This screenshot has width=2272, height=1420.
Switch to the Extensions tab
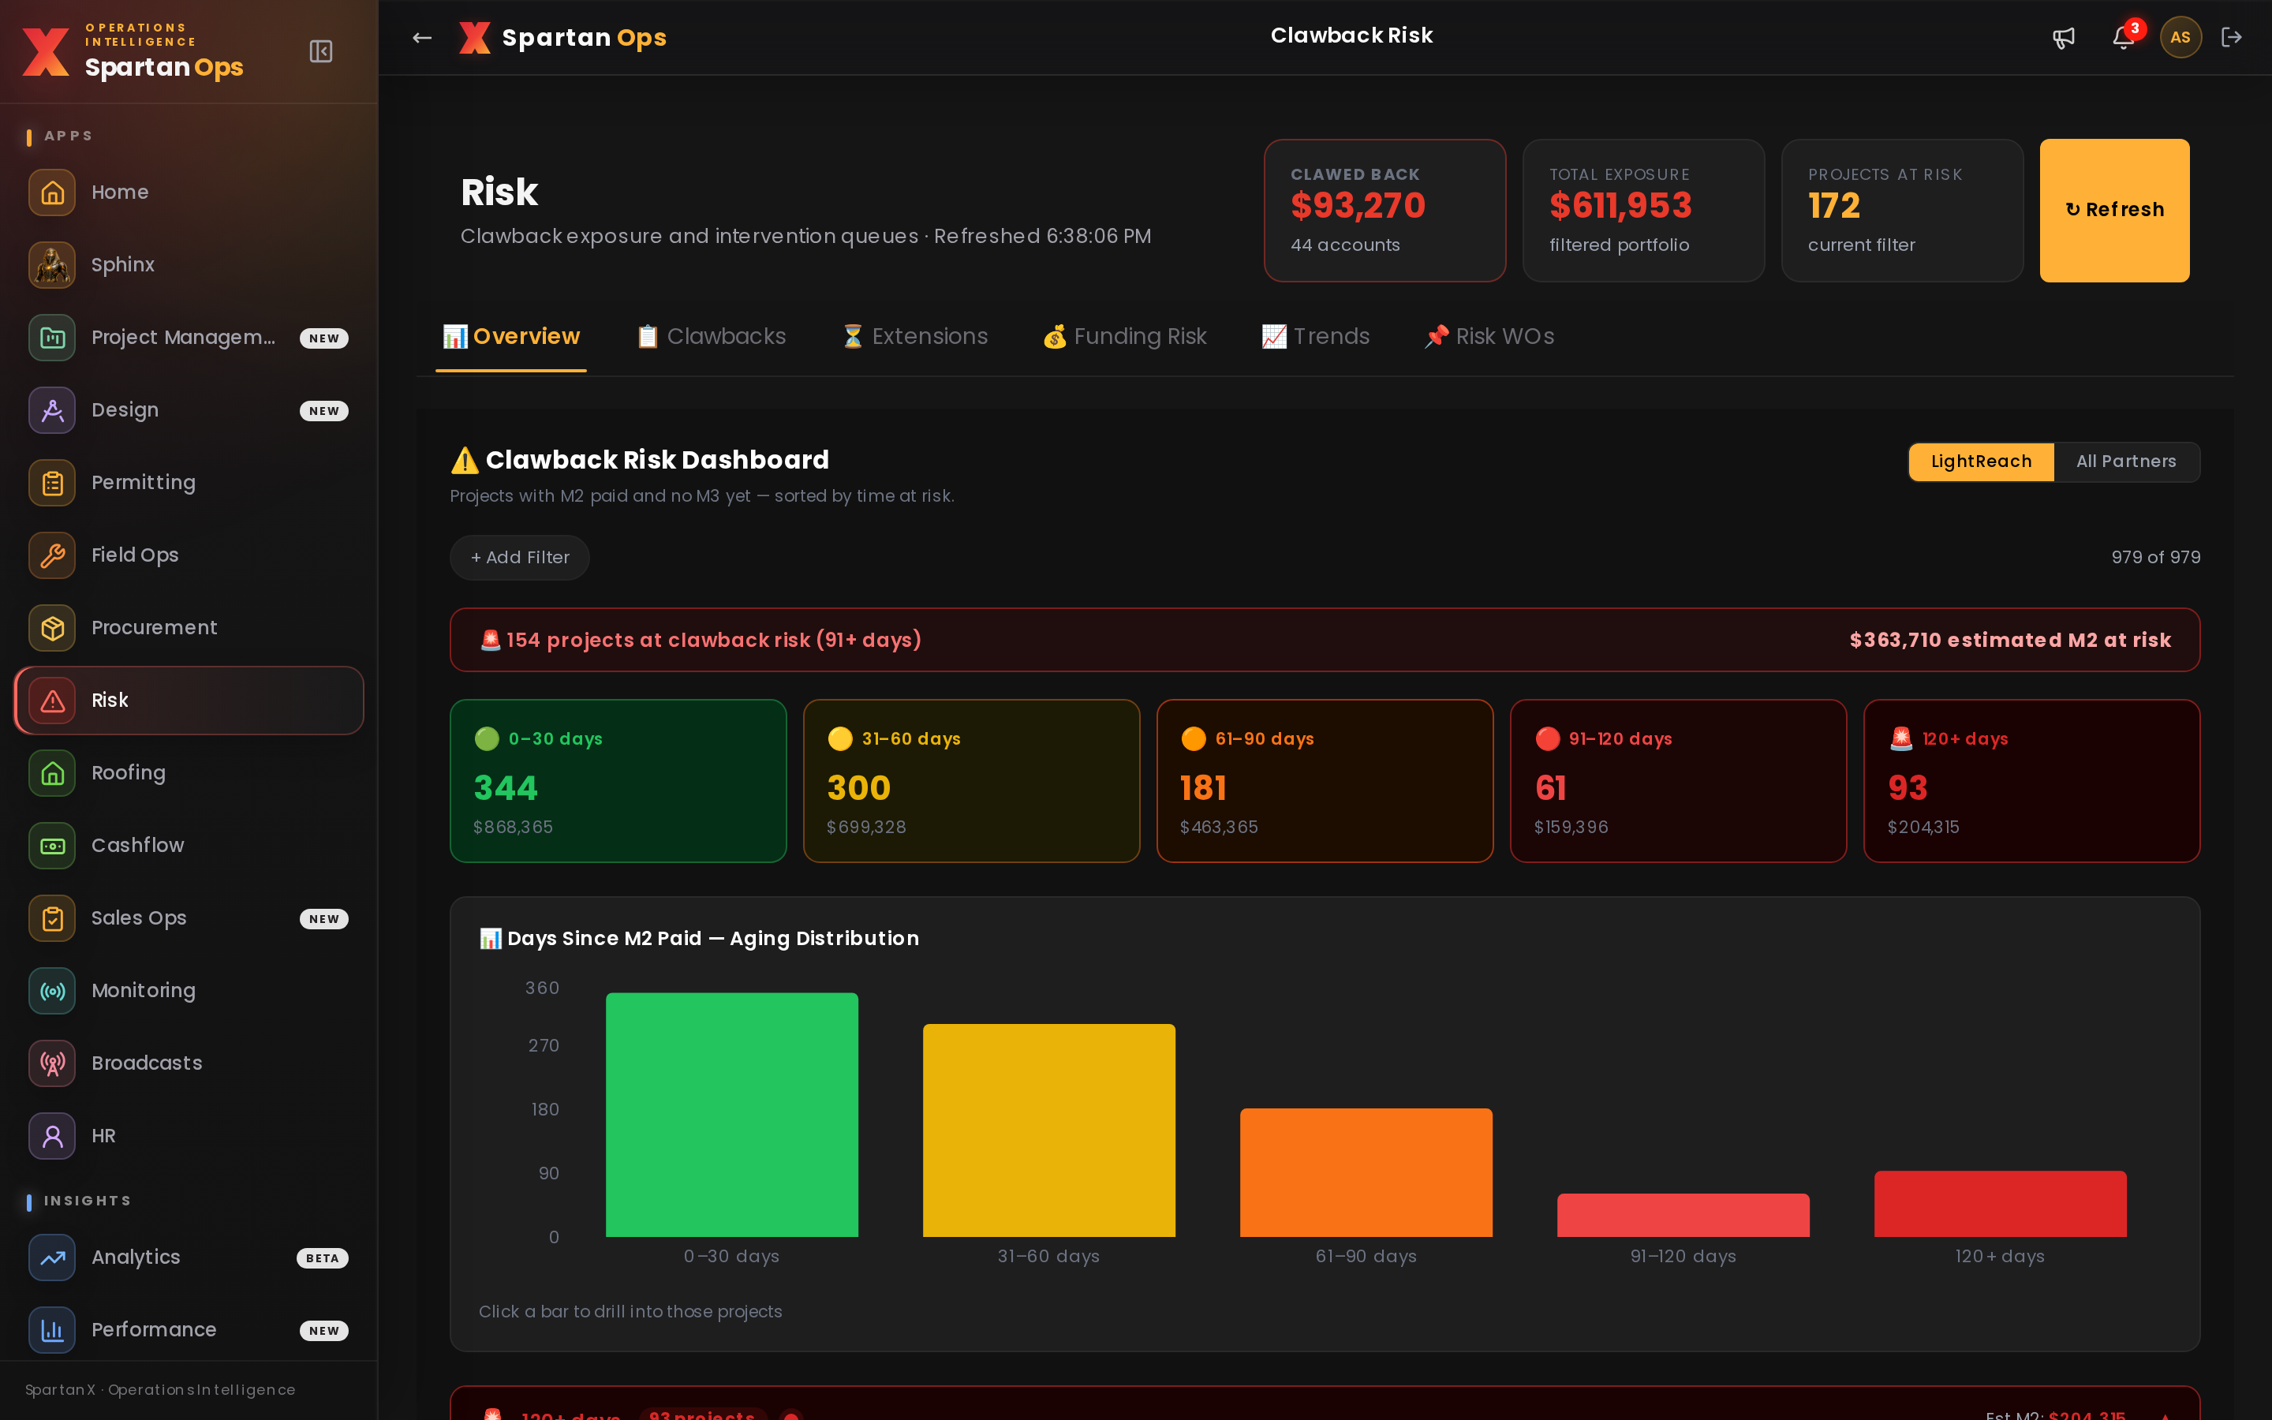(914, 336)
